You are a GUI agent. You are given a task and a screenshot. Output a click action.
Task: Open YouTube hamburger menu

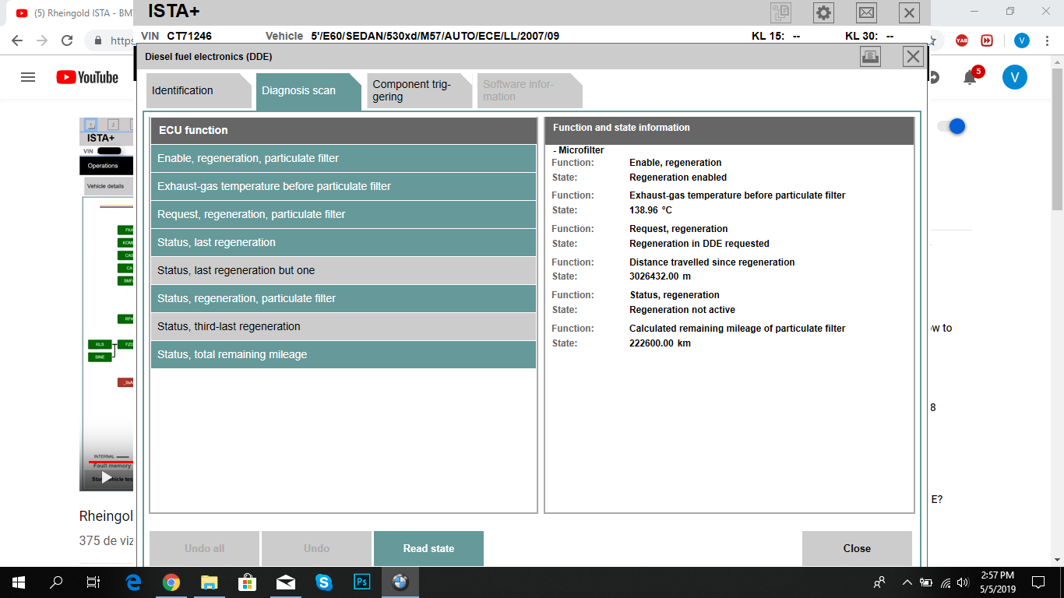[28, 77]
